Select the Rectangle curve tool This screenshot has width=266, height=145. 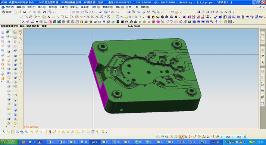67,17
